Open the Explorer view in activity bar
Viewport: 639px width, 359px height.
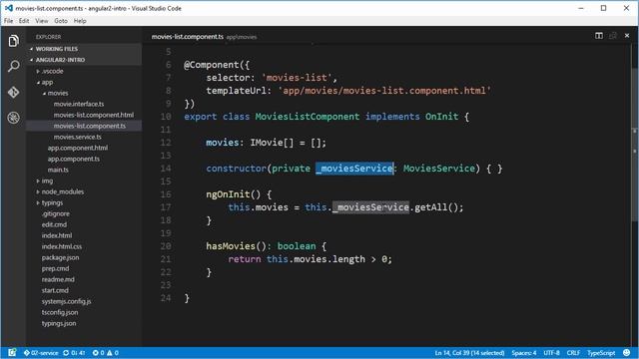pos(13,41)
